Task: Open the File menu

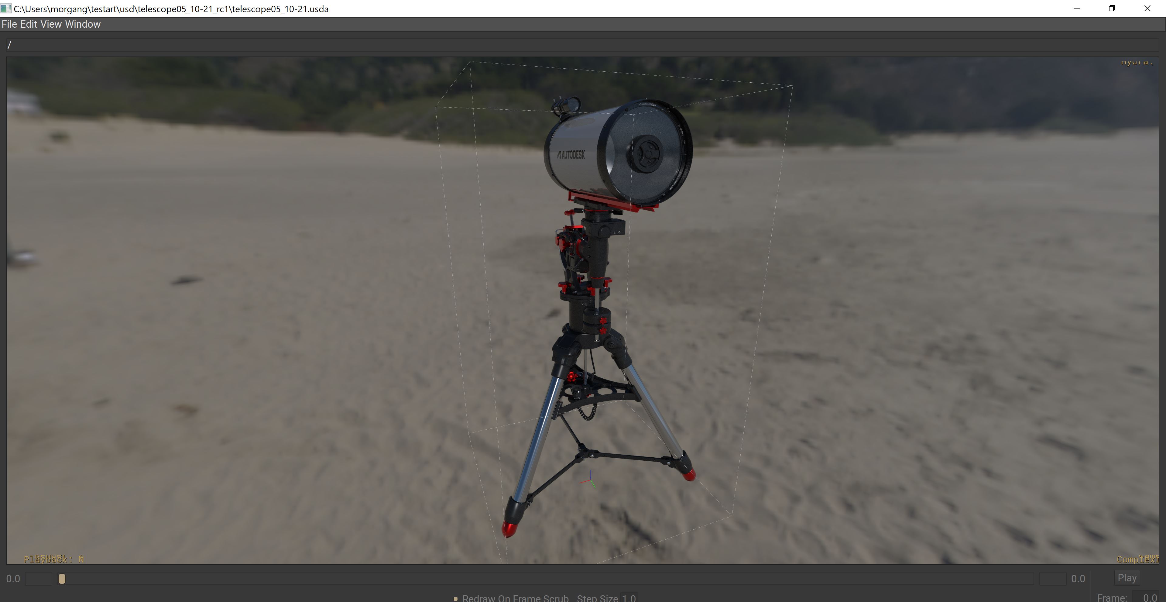Action: pos(9,24)
